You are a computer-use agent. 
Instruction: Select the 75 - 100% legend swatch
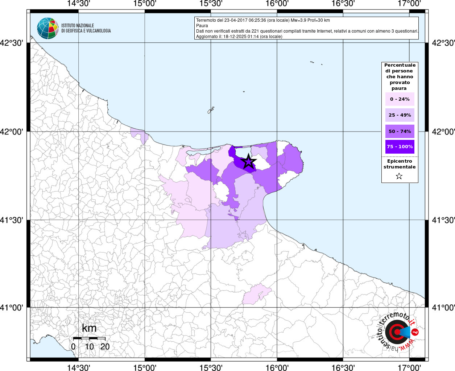(400, 147)
